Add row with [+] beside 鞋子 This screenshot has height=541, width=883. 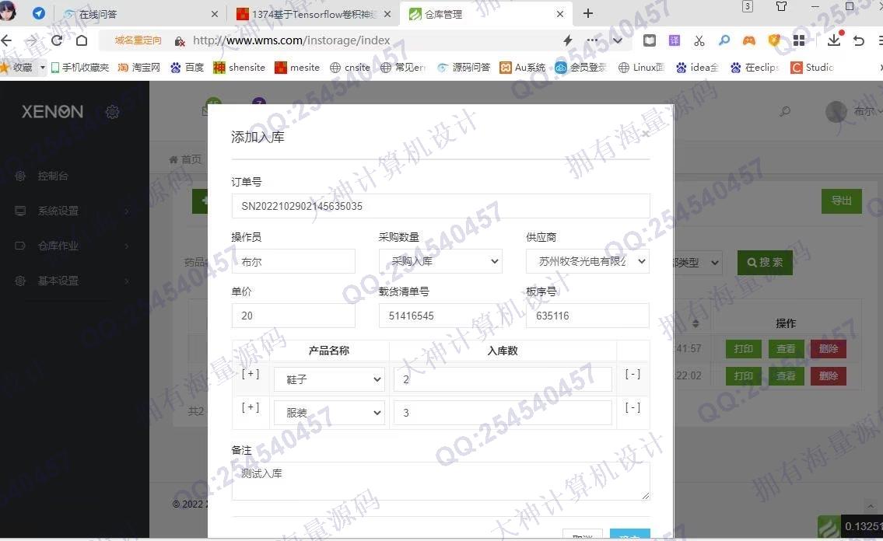click(251, 374)
